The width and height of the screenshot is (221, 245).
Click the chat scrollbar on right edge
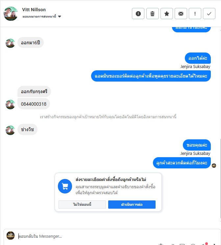221,178
